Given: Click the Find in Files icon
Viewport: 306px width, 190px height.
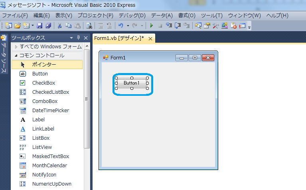Looking at the screenshot, I should (x=89, y=26).
